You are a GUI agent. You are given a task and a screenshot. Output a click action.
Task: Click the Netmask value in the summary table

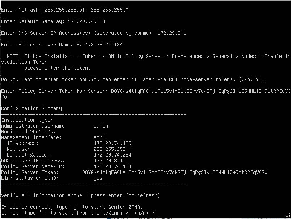click(x=113, y=149)
